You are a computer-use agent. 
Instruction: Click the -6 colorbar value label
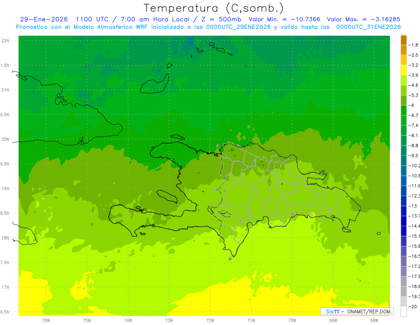412,105
